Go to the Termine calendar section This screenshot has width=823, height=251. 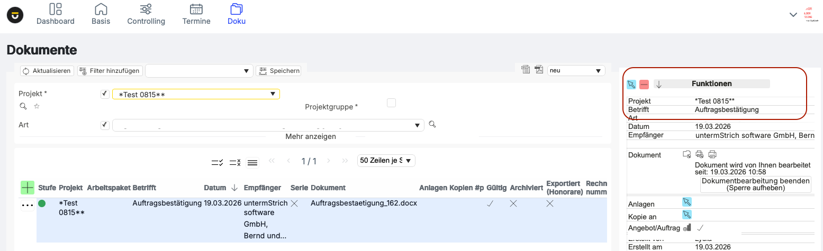(x=196, y=14)
